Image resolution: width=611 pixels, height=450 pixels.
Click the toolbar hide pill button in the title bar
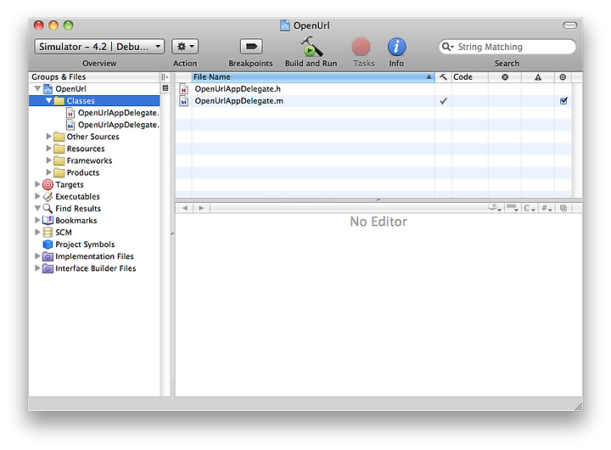[x=569, y=25]
